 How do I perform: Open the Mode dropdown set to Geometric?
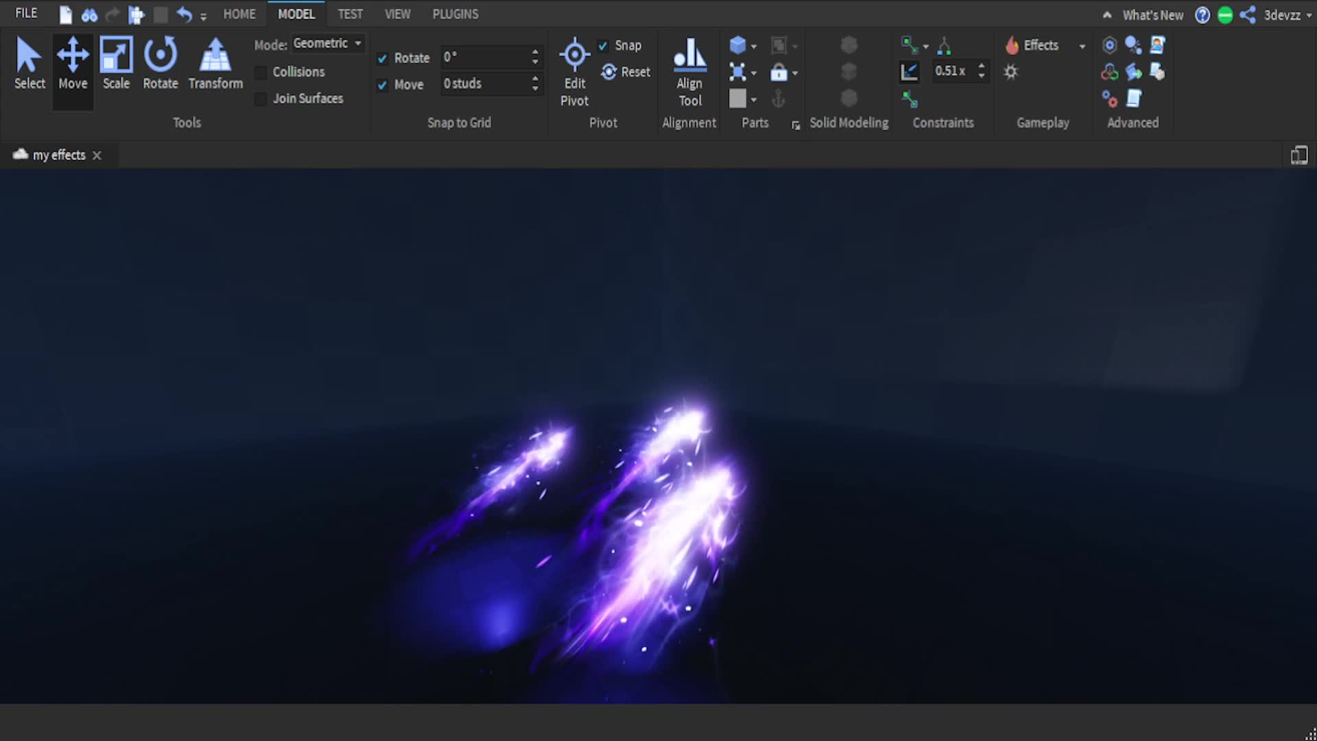coord(328,43)
